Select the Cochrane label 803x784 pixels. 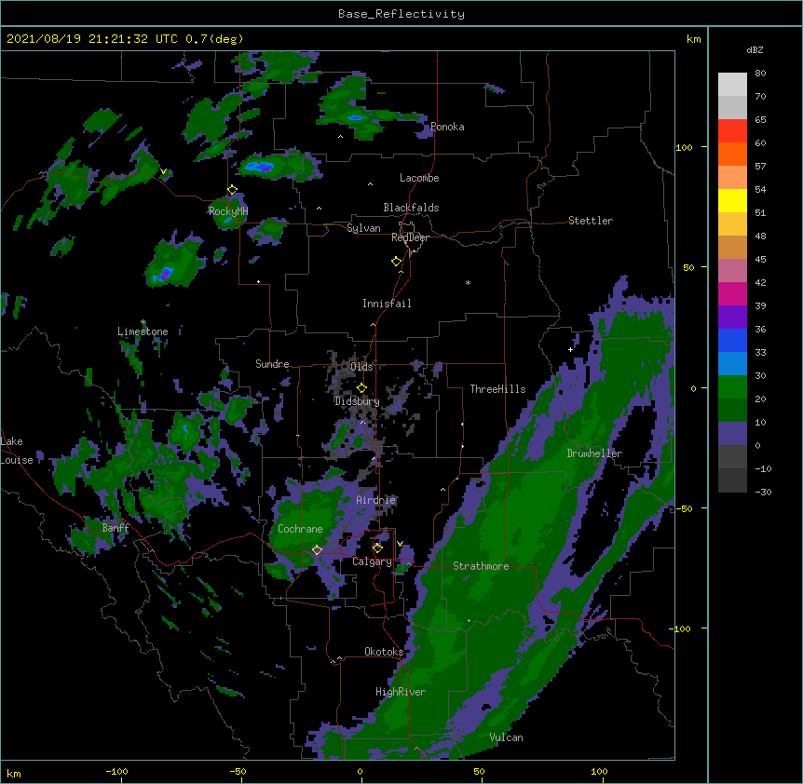click(300, 529)
